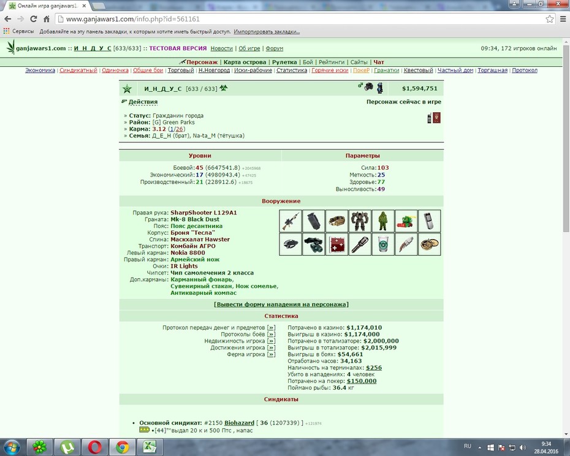Click the Tesla armor robot icon
The width and height of the screenshot is (570, 456).
click(x=360, y=221)
